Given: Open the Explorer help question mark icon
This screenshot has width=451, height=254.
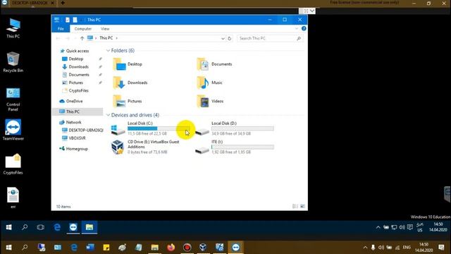Looking at the screenshot, I should [304, 28].
